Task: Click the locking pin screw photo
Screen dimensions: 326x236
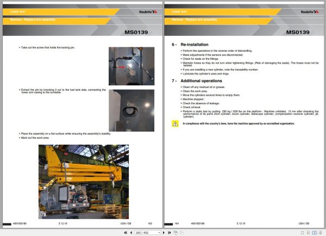Action: (x=131, y=66)
